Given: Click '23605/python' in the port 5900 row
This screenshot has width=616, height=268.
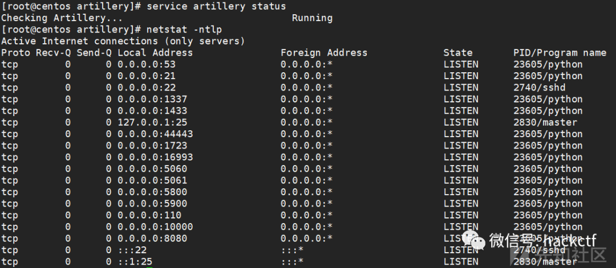Looking at the screenshot, I should coord(548,204).
